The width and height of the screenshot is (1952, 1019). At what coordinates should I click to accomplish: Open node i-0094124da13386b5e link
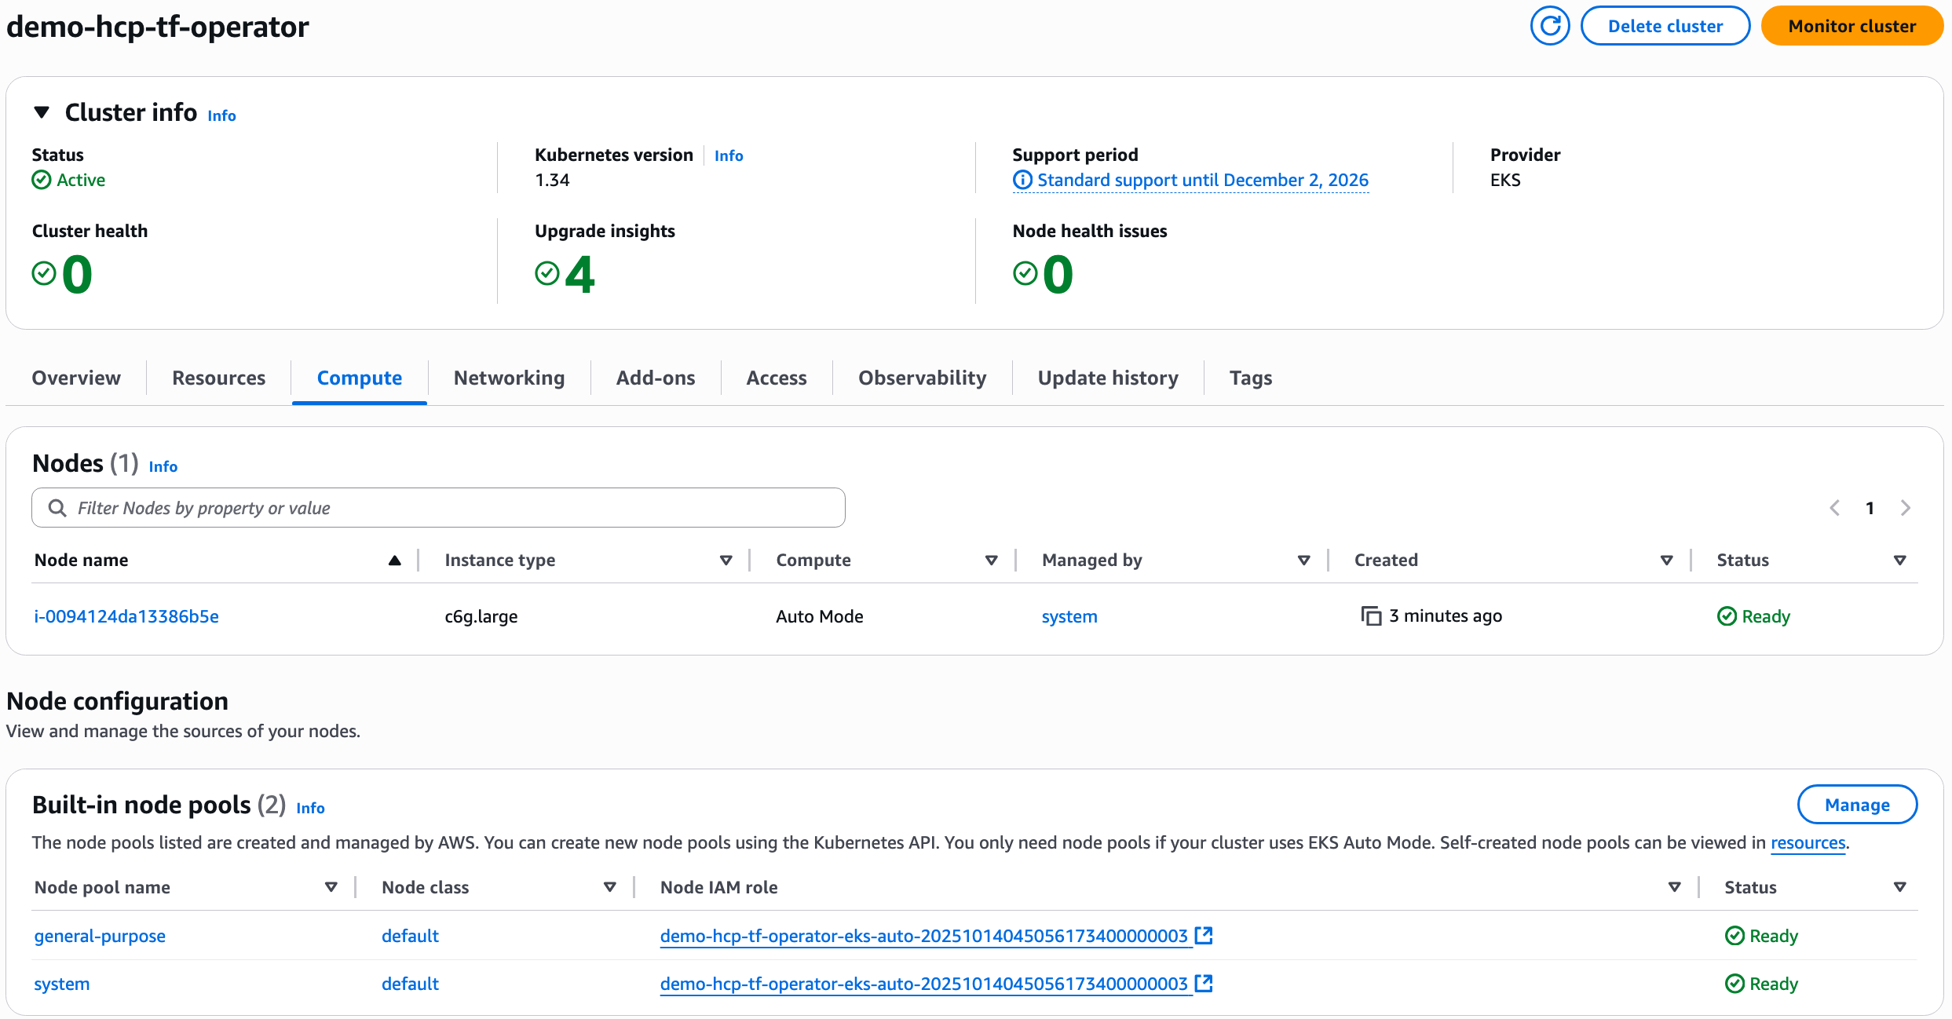126,616
